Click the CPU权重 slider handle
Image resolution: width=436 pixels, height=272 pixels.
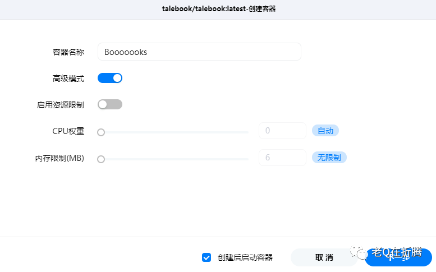(x=101, y=132)
